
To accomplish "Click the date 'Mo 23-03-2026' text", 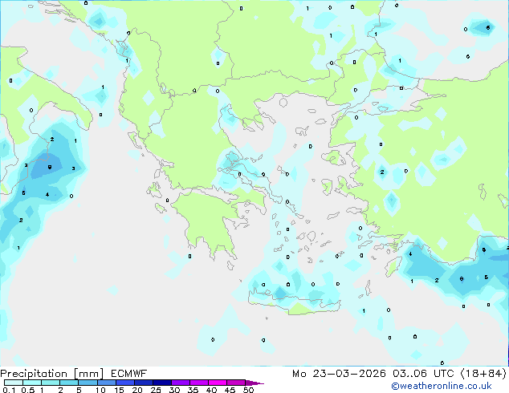I will (x=339, y=374).
